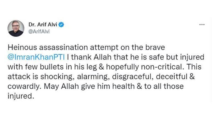213x119 pixels.
Task: Open the three-dot more options menu
Action: click(202, 25)
